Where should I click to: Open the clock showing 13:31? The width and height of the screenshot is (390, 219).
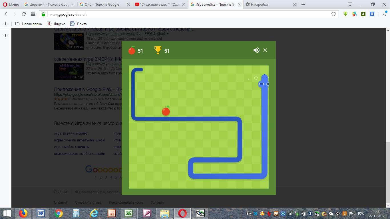pyautogui.click(x=377, y=213)
